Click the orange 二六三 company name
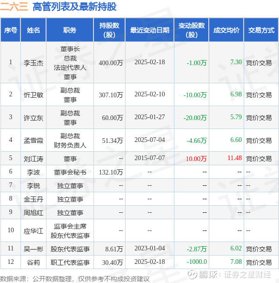Viewport: 279px width, 283px height. (x=14, y=7)
